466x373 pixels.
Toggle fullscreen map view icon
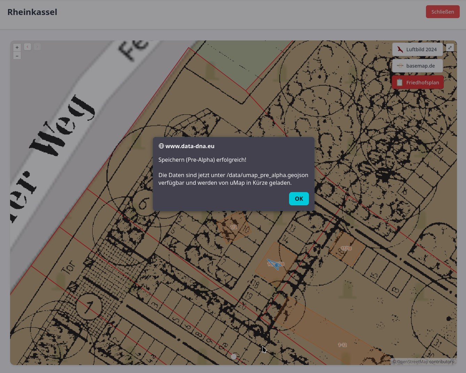pos(450,47)
